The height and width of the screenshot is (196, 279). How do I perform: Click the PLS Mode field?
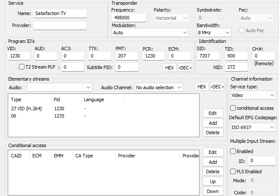pos(262,181)
